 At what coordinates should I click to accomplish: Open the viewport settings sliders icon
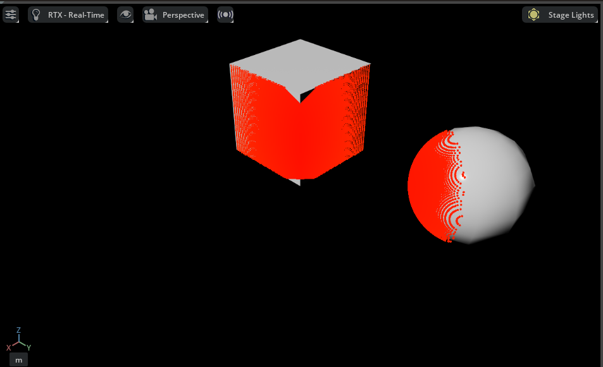11,14
